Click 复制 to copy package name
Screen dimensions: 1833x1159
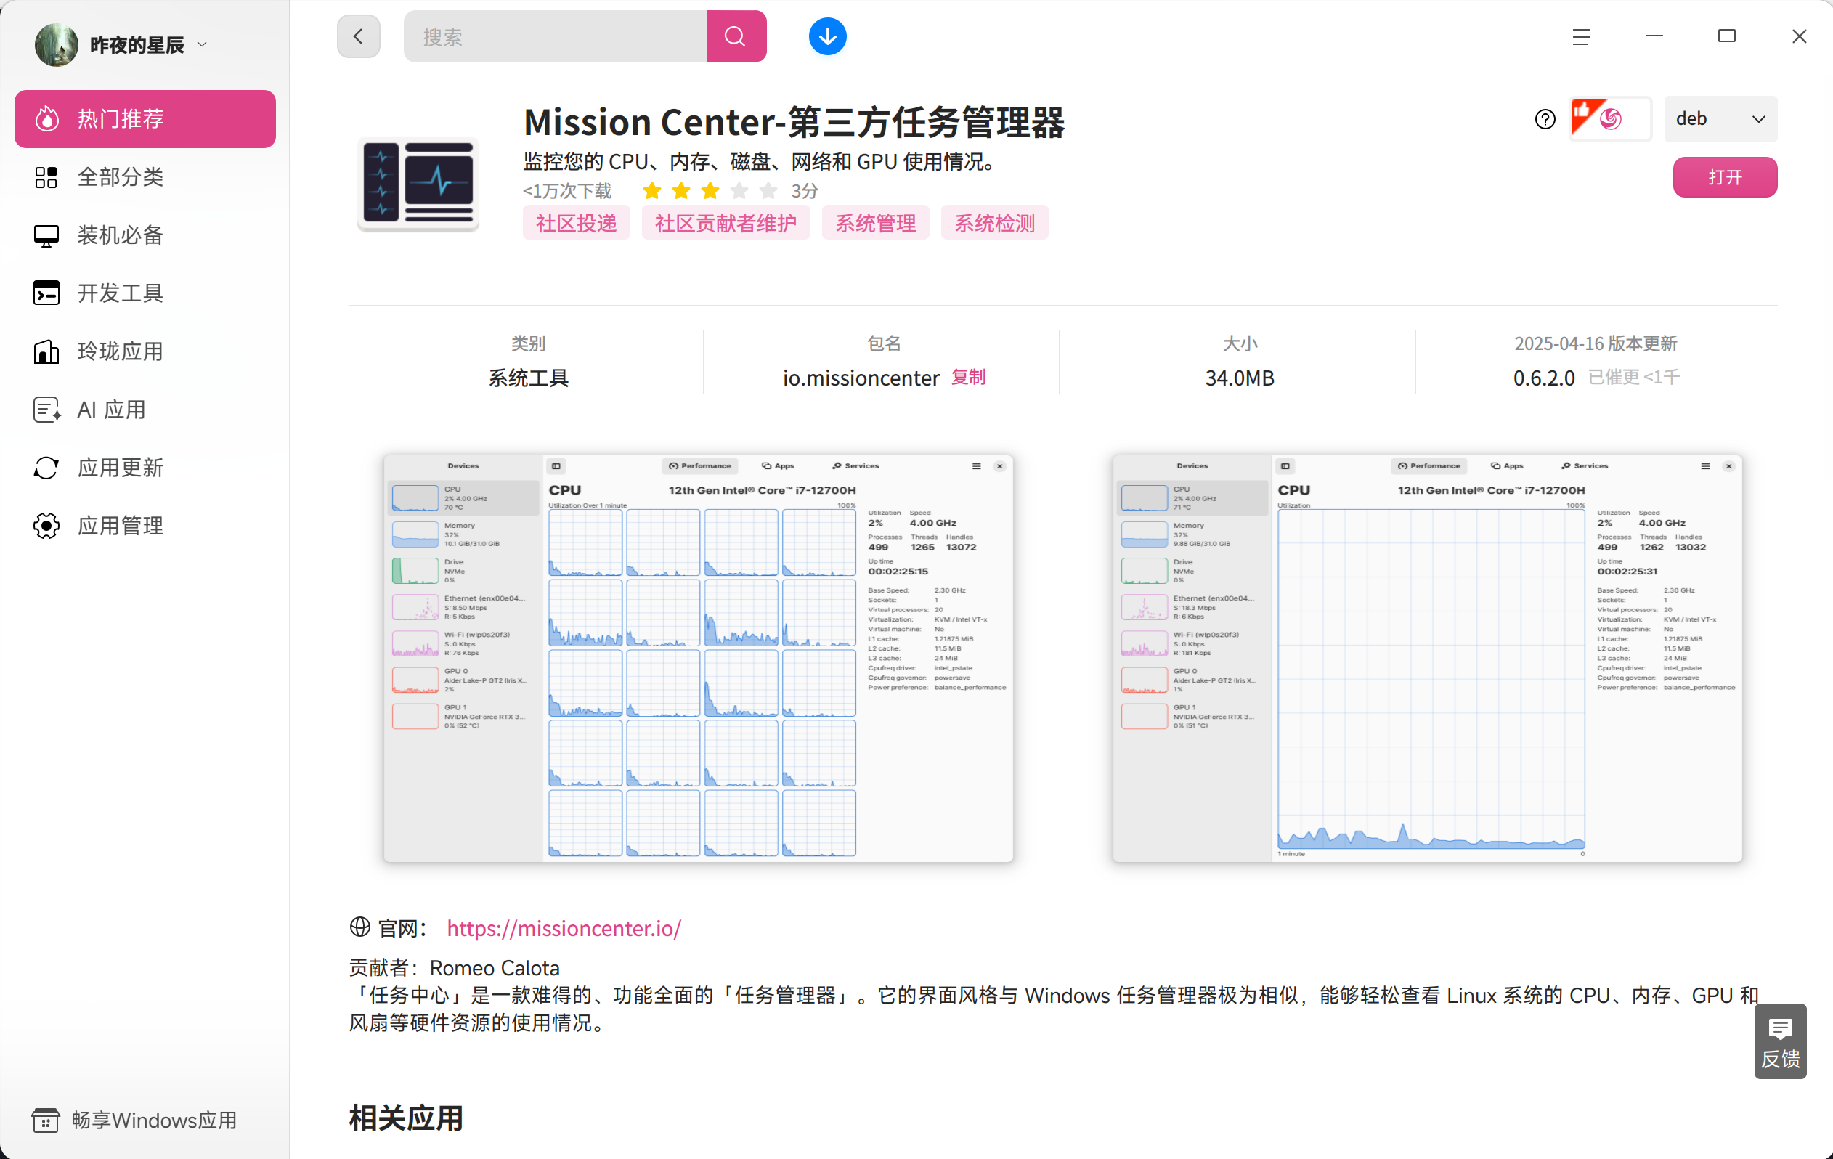tap(967, 378)
